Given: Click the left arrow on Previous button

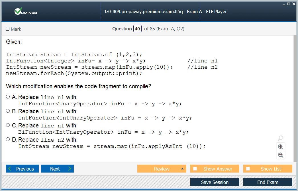Looking at the screenshot, I should click(x=10, y=169).
